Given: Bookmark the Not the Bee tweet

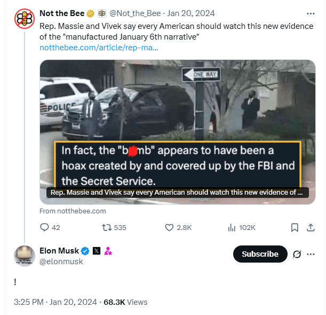Looking at the screenshot, I should pos(295,227).
